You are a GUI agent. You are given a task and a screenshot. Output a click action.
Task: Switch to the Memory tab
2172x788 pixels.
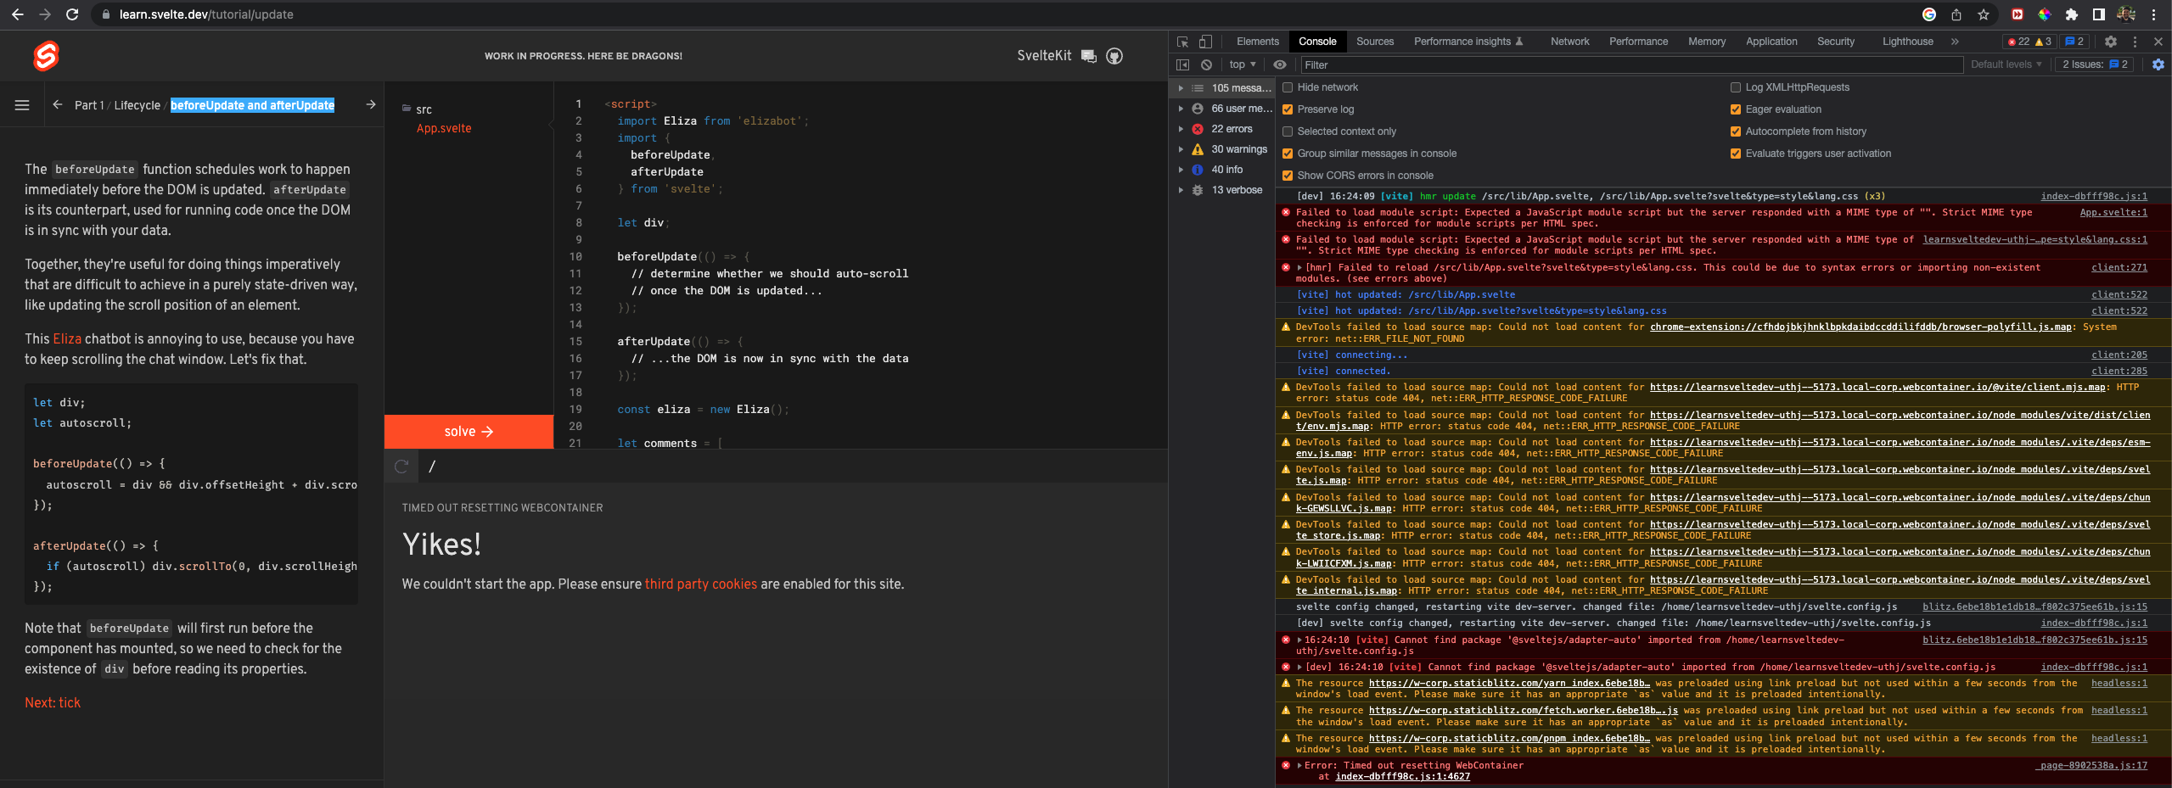(1706, 42)
